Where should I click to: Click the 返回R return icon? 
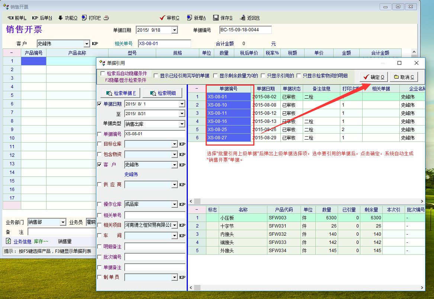click(x=243, y=18)
